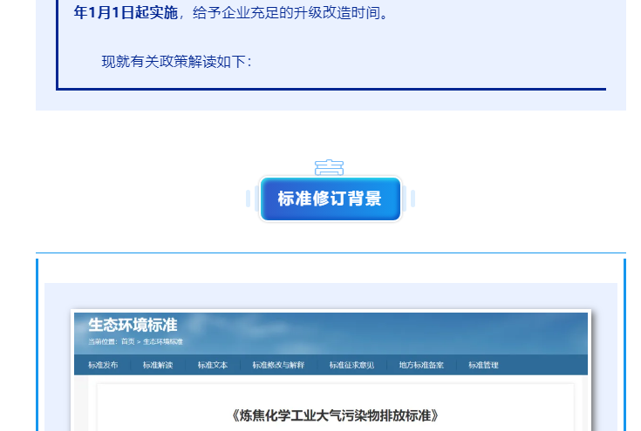Click the decorative icon above 标准修订背景
The image size is (641, 431).
[329, 167]
